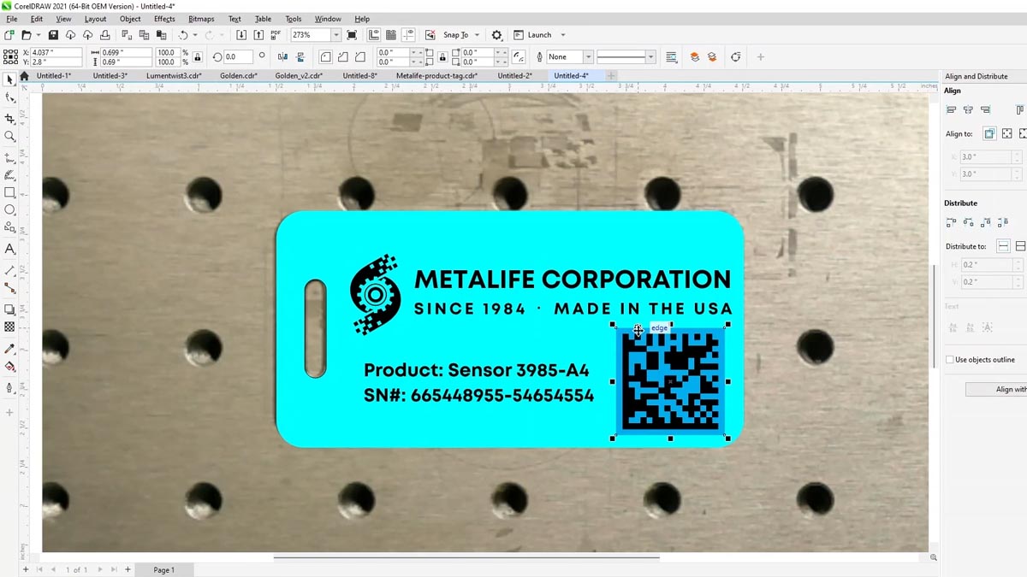The image size is (1027, 577).
Task: Enable Use objects outline checkbox
Action: 950,360
